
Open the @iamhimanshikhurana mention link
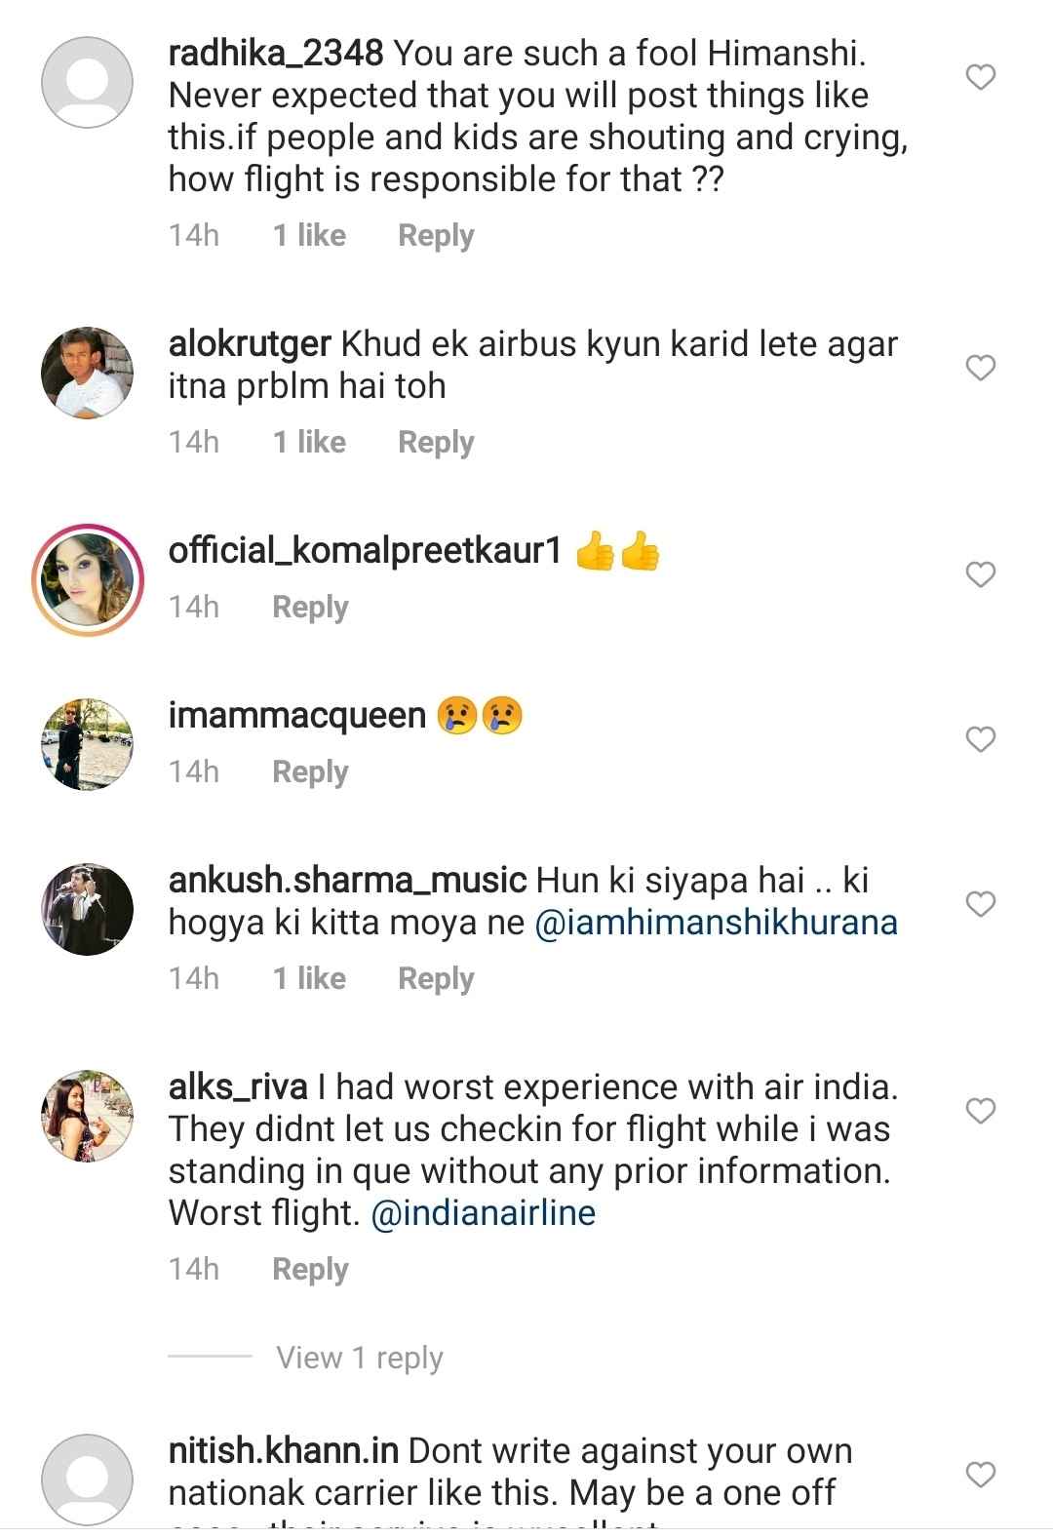[x=716, y=923]
